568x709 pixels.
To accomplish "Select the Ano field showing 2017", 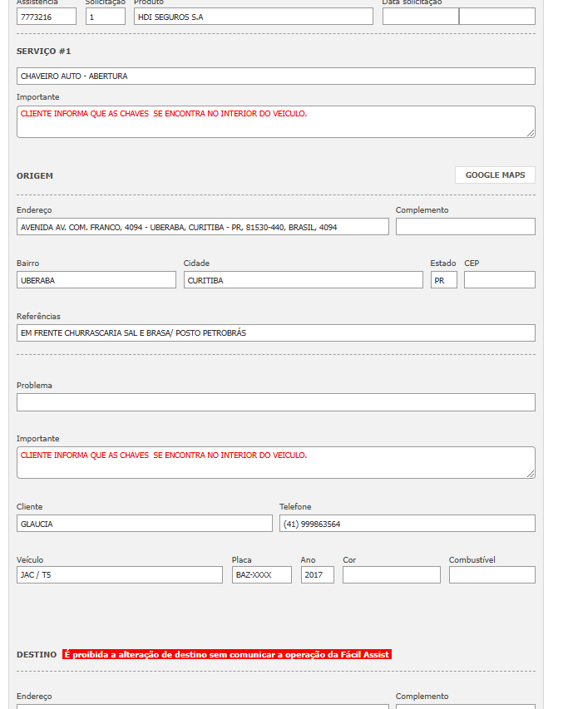I will pyautogui.click(x=317, y=575).
